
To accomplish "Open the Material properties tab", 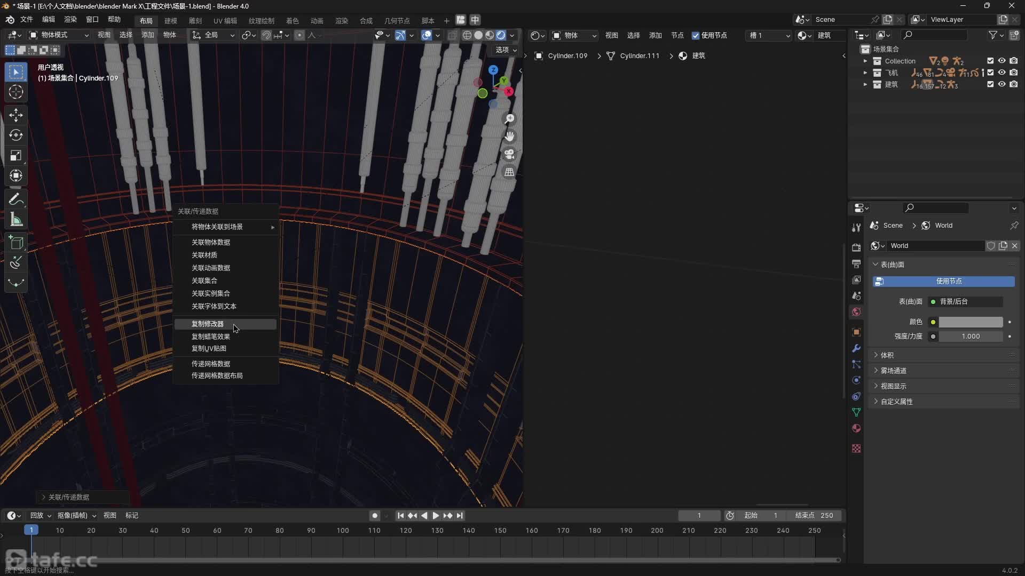I will [856, 428].
